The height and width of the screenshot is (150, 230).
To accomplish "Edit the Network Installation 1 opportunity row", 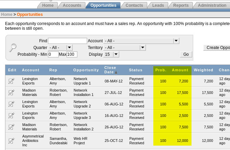I will tap(11, 93).
